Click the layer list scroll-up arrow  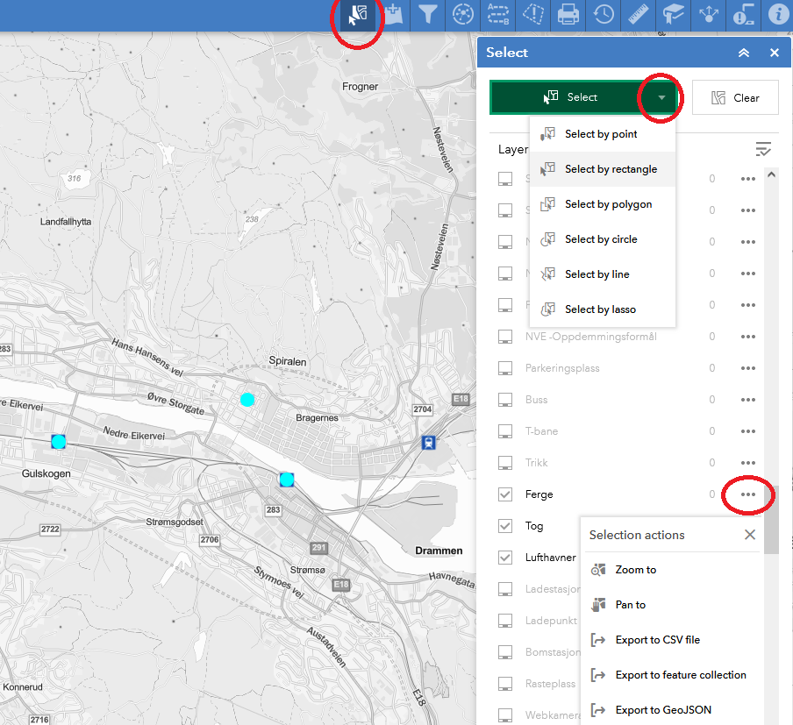[x=771, y=174]
